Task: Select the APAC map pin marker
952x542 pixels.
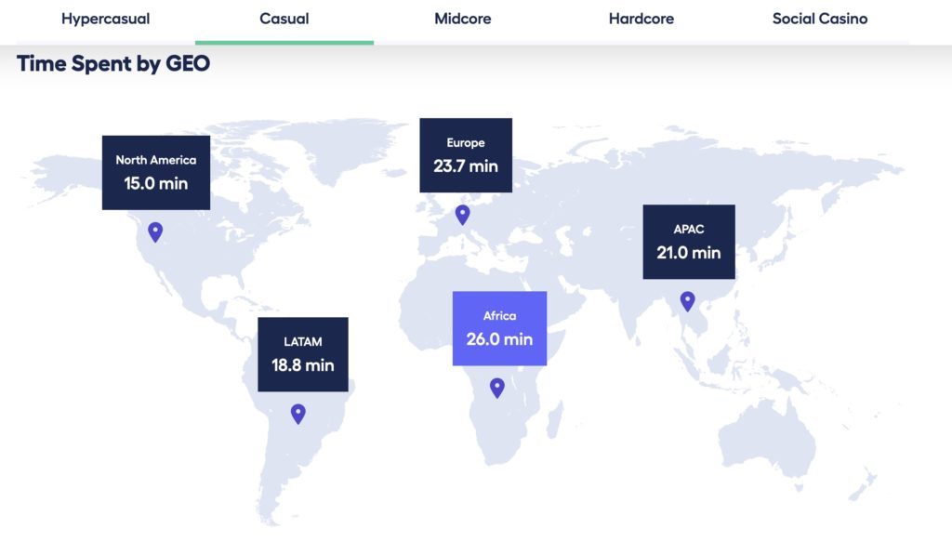Action: (x=687, y=300)
